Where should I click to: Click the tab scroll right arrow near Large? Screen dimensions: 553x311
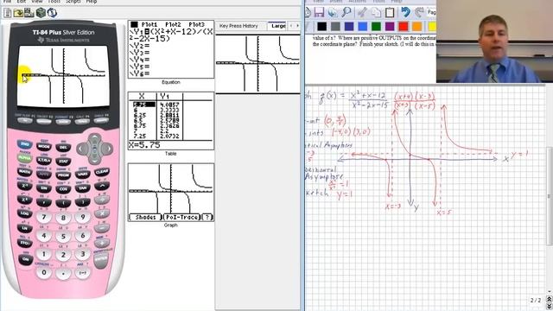pyautogui.click(x=297, y=26)
